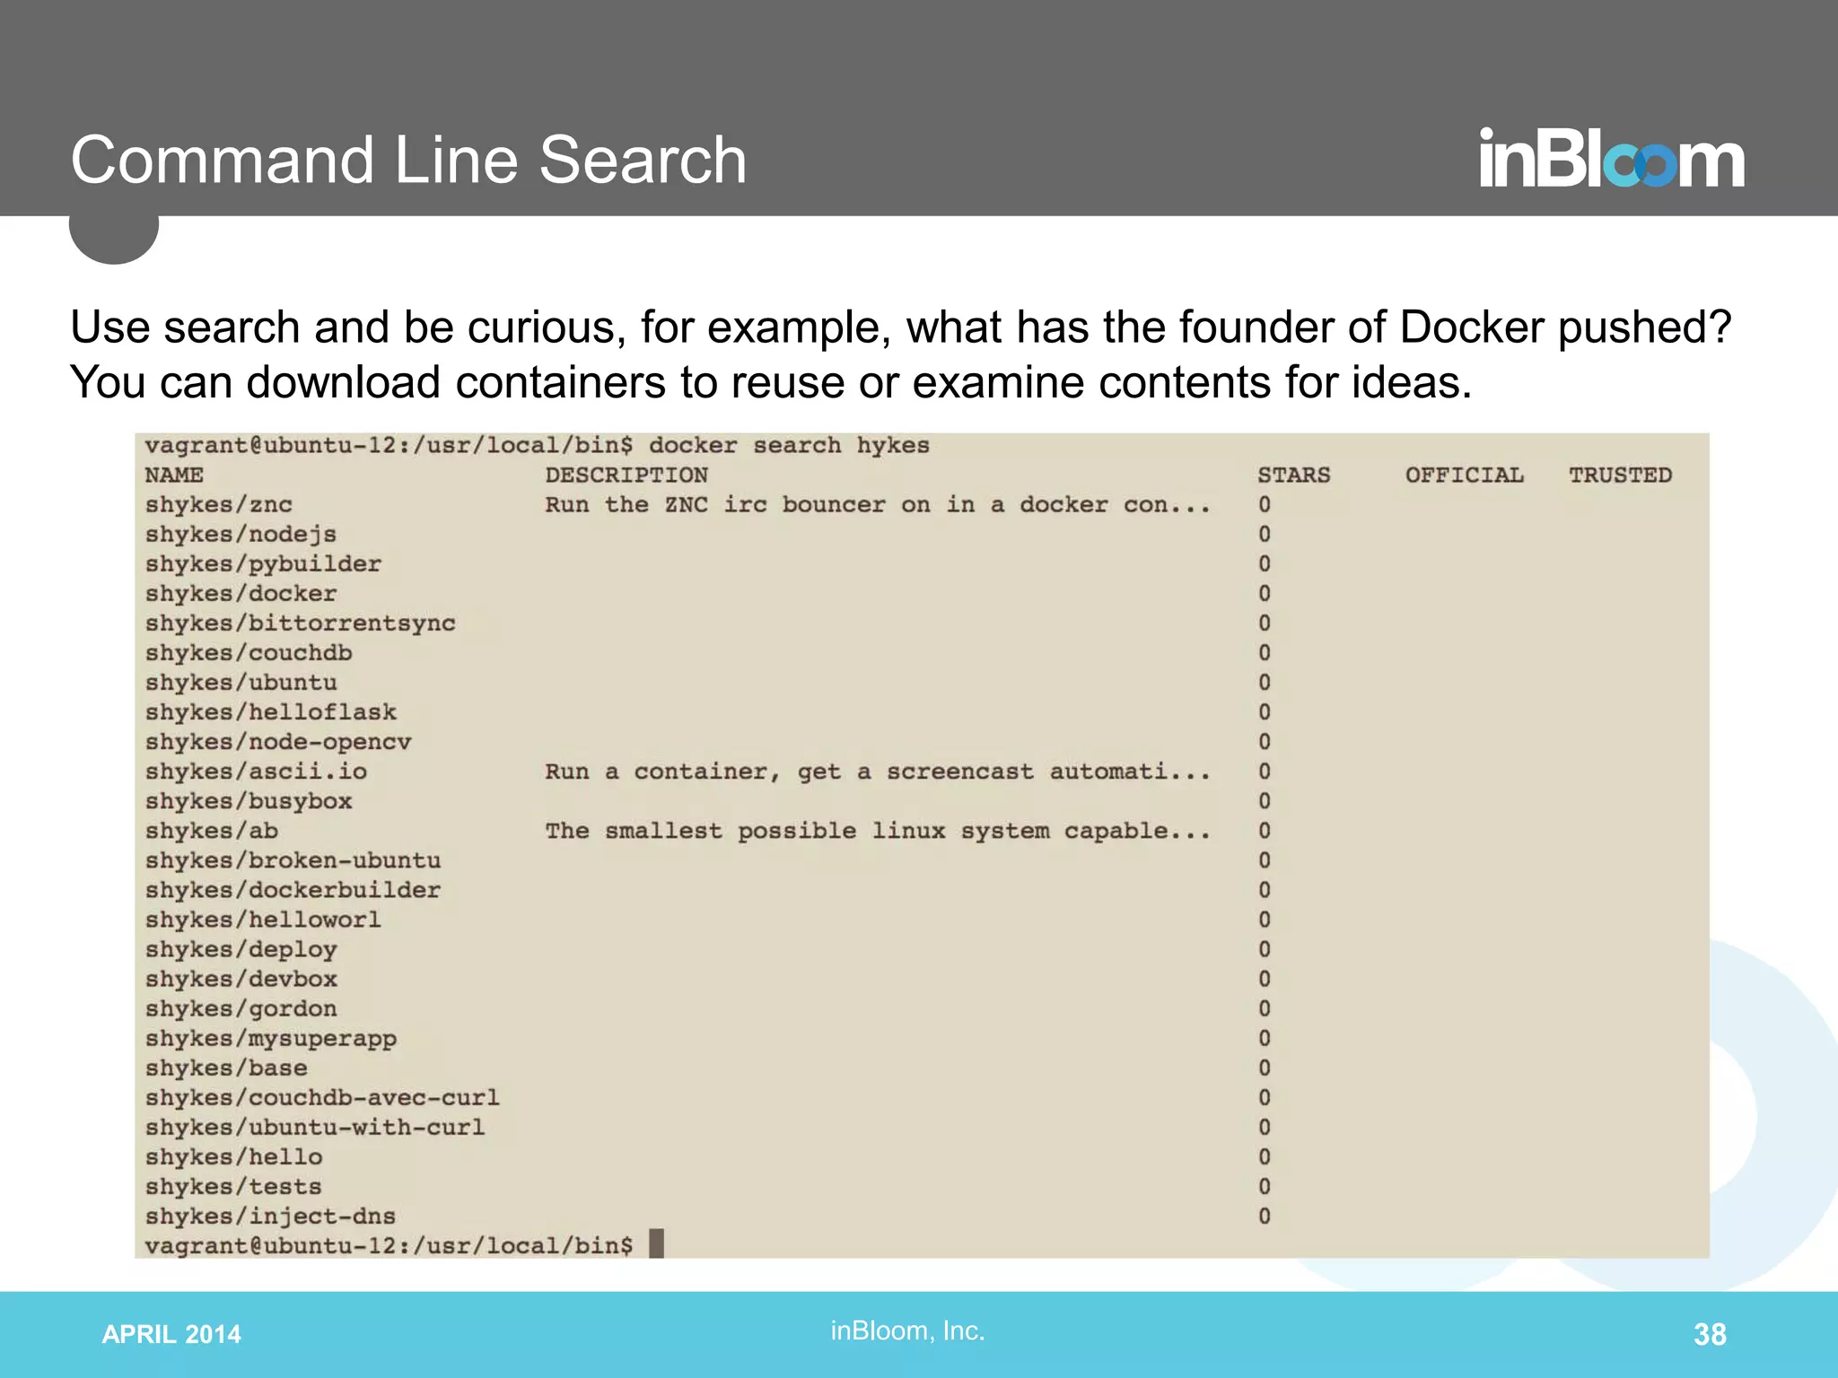
Task: Click the 'You can download containers' sentence
Action: (771, 382)
